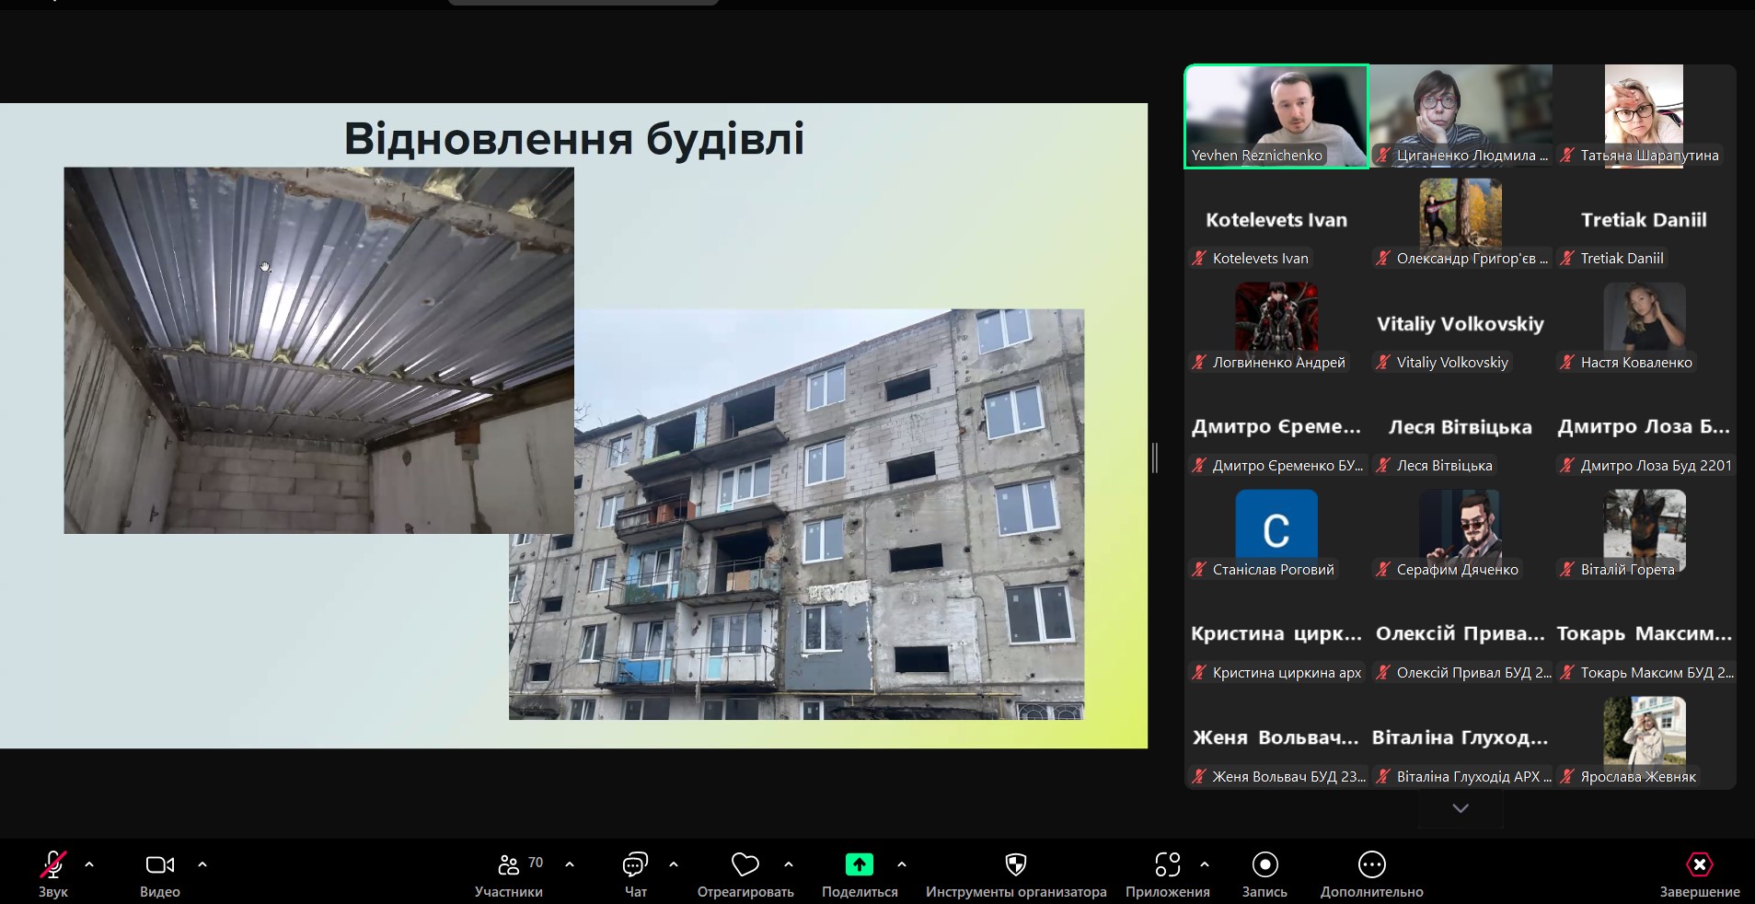Viewport: 1755px width, 904px height.
Task: Expand sharing options chevron beside Поделиться
Action: [x=902, y=864]
